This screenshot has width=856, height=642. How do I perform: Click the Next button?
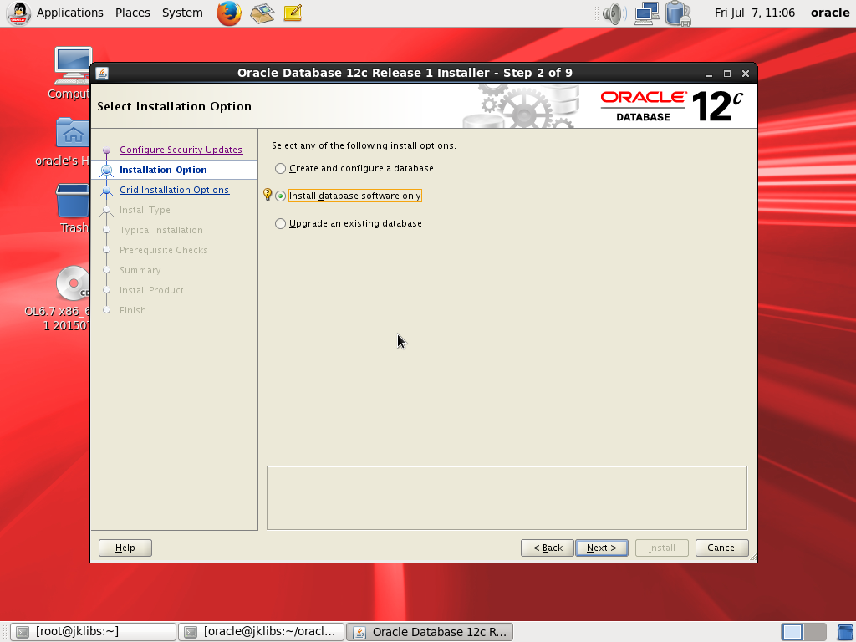tap(602, 548)
